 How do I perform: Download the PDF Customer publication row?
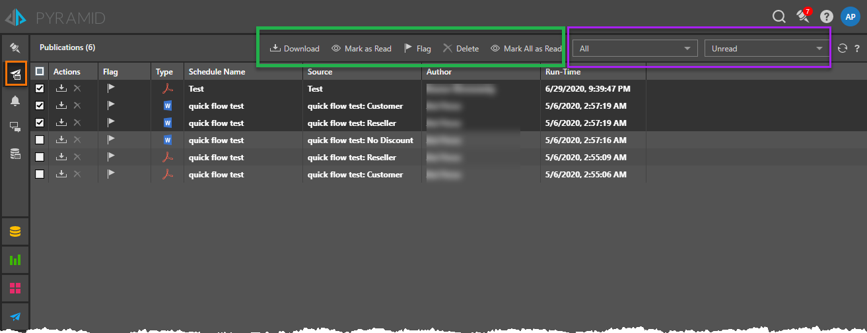[61, 174]
